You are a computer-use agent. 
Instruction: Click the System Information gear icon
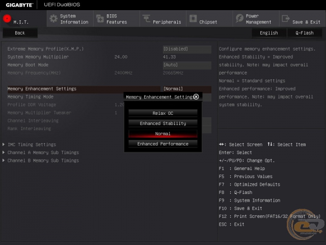pyautogui.click(x=53, y=19)
